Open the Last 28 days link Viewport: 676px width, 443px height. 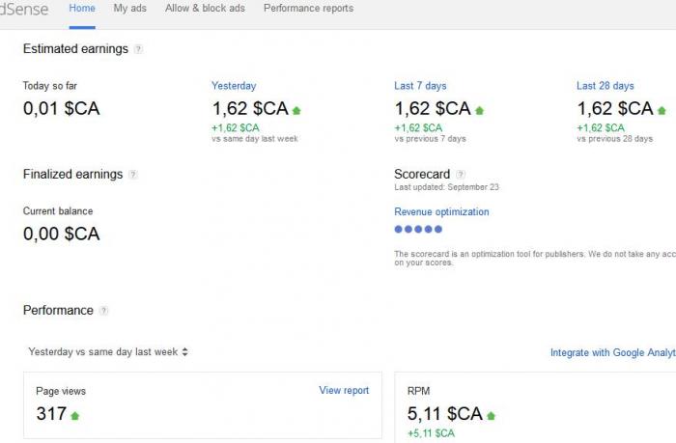(606, 86)
